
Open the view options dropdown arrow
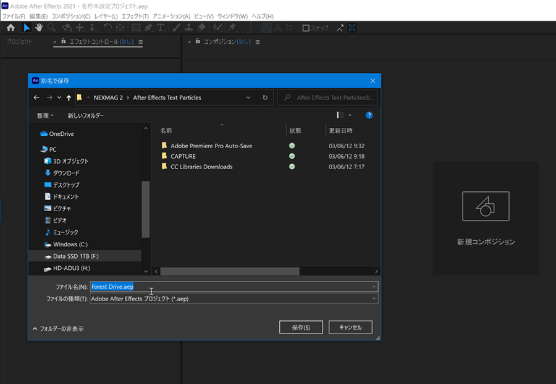click(x=350, y=115)
